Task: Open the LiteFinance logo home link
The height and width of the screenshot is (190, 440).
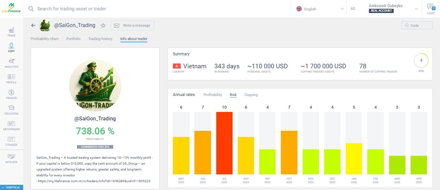Action: tap(11, 8)
